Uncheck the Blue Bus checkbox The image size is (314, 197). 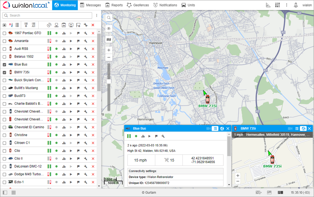coord(5,65)
